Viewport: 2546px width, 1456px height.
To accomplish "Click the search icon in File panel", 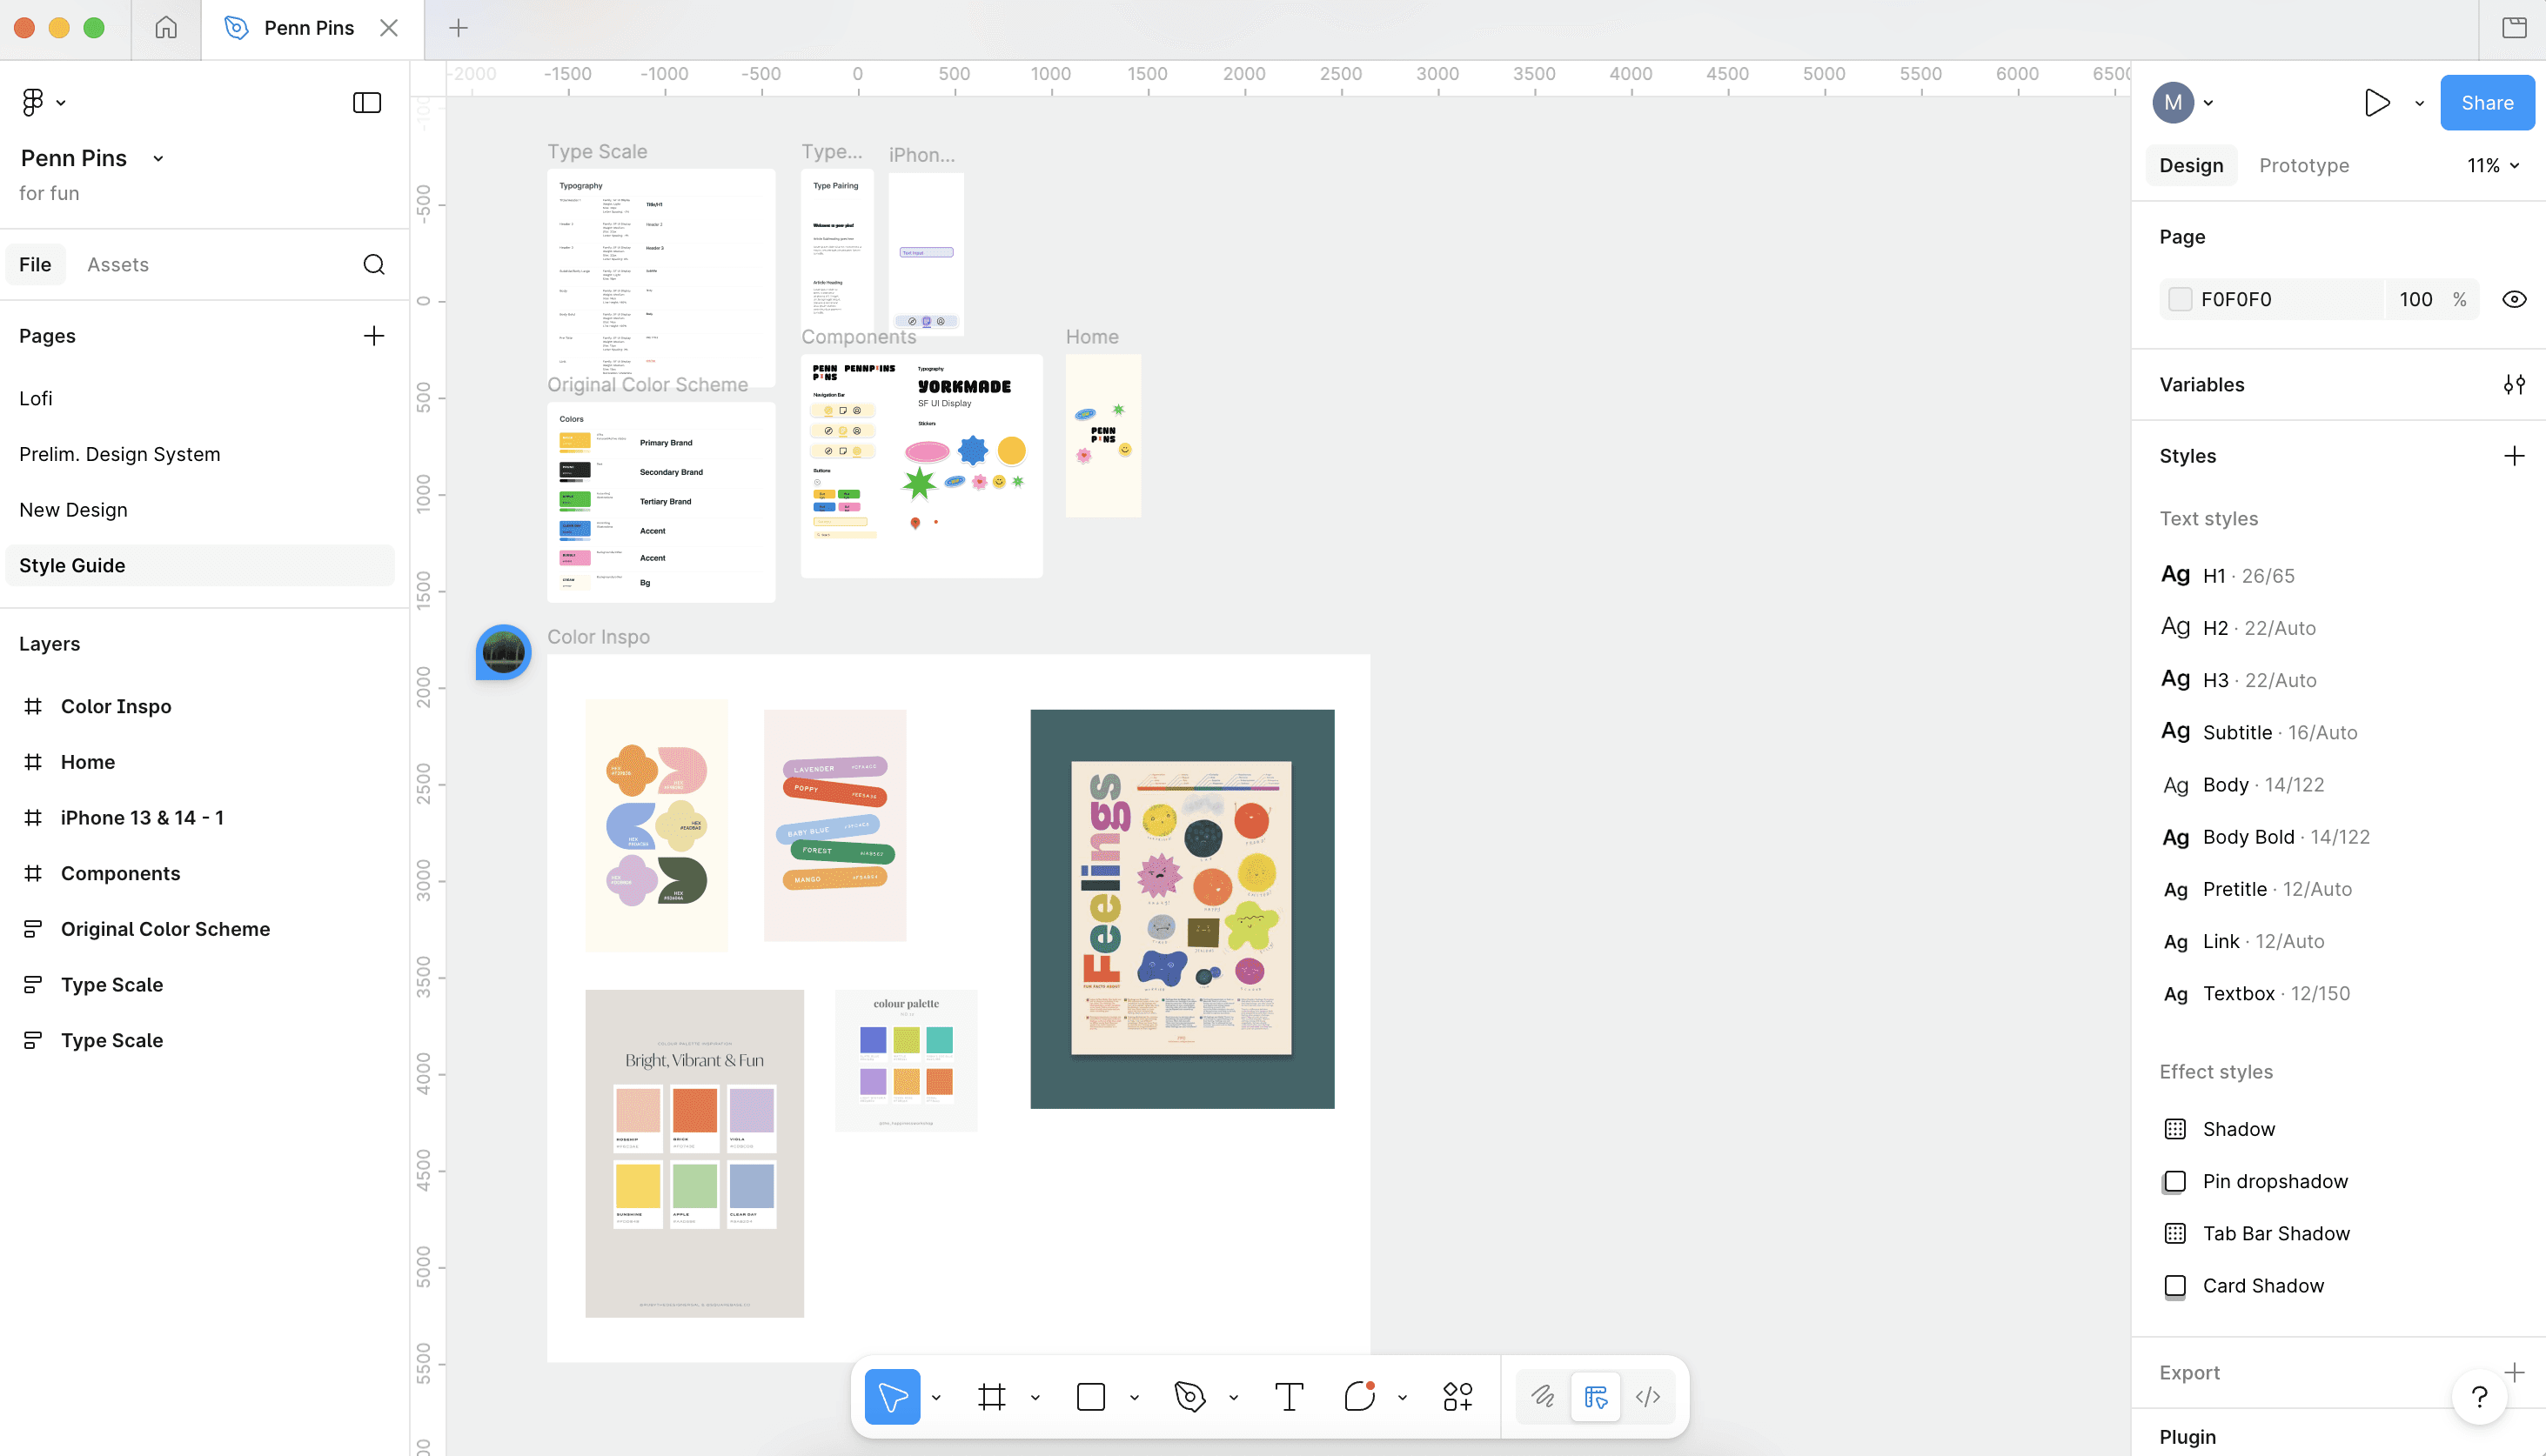I will pyautogui.click(x=373, y=264).
